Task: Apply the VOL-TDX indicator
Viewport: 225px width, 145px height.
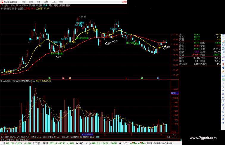Action: click(x=21, y=137)
